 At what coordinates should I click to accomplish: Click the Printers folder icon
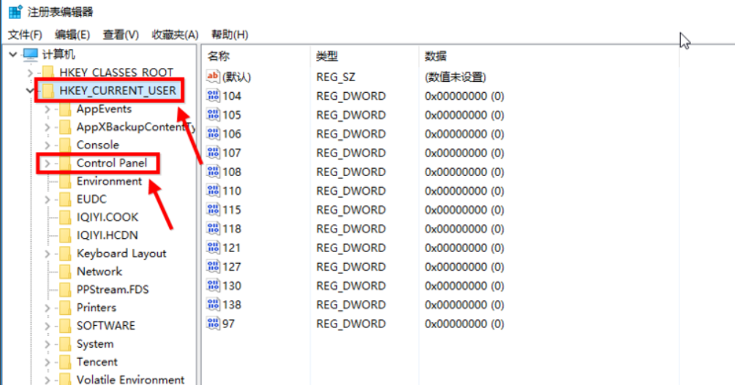click(66, 308)
